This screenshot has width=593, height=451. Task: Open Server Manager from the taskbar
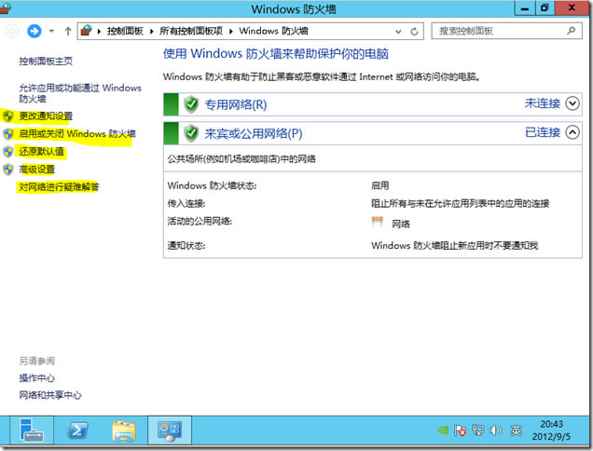point(33,430)
